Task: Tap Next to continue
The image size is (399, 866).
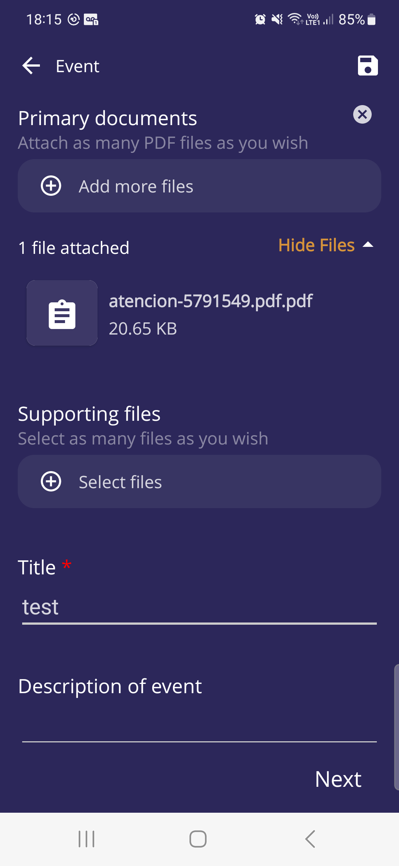Action: point(338,779)
